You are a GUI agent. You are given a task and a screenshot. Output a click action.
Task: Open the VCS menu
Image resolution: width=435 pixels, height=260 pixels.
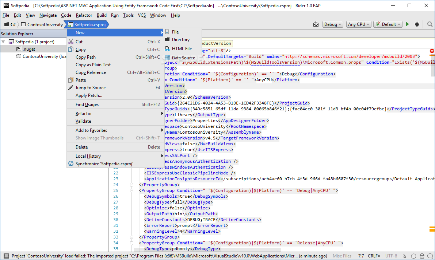tap(142, 15)
